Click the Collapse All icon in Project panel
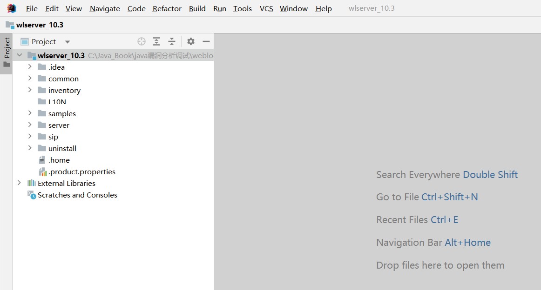Screen dimensions: 541x290 point(172,42)
